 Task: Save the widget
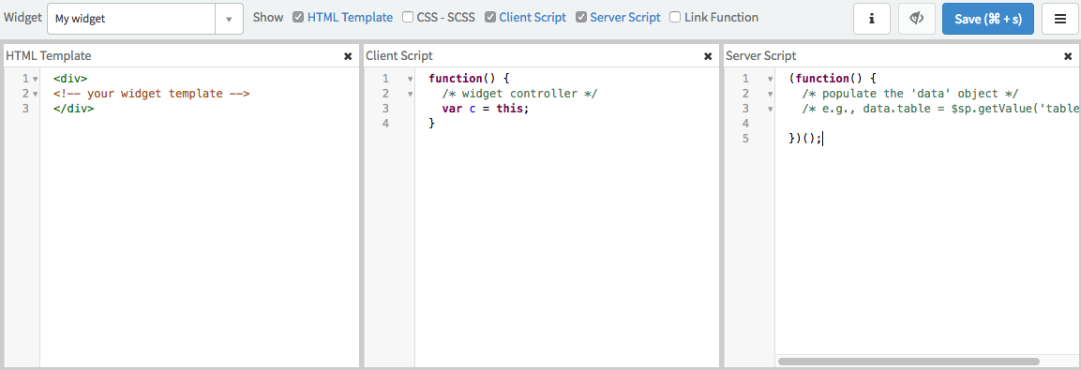tap(988, 19)
